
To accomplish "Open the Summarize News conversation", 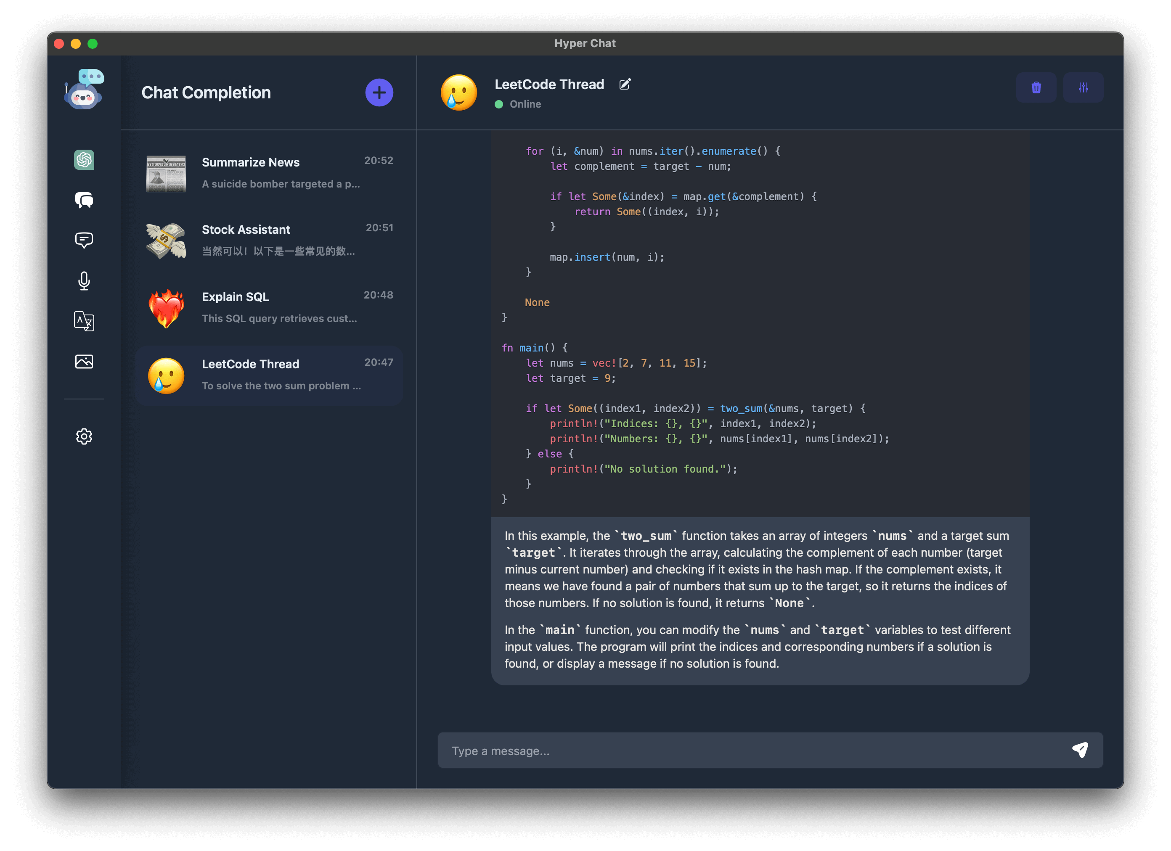I will (281, 173).
